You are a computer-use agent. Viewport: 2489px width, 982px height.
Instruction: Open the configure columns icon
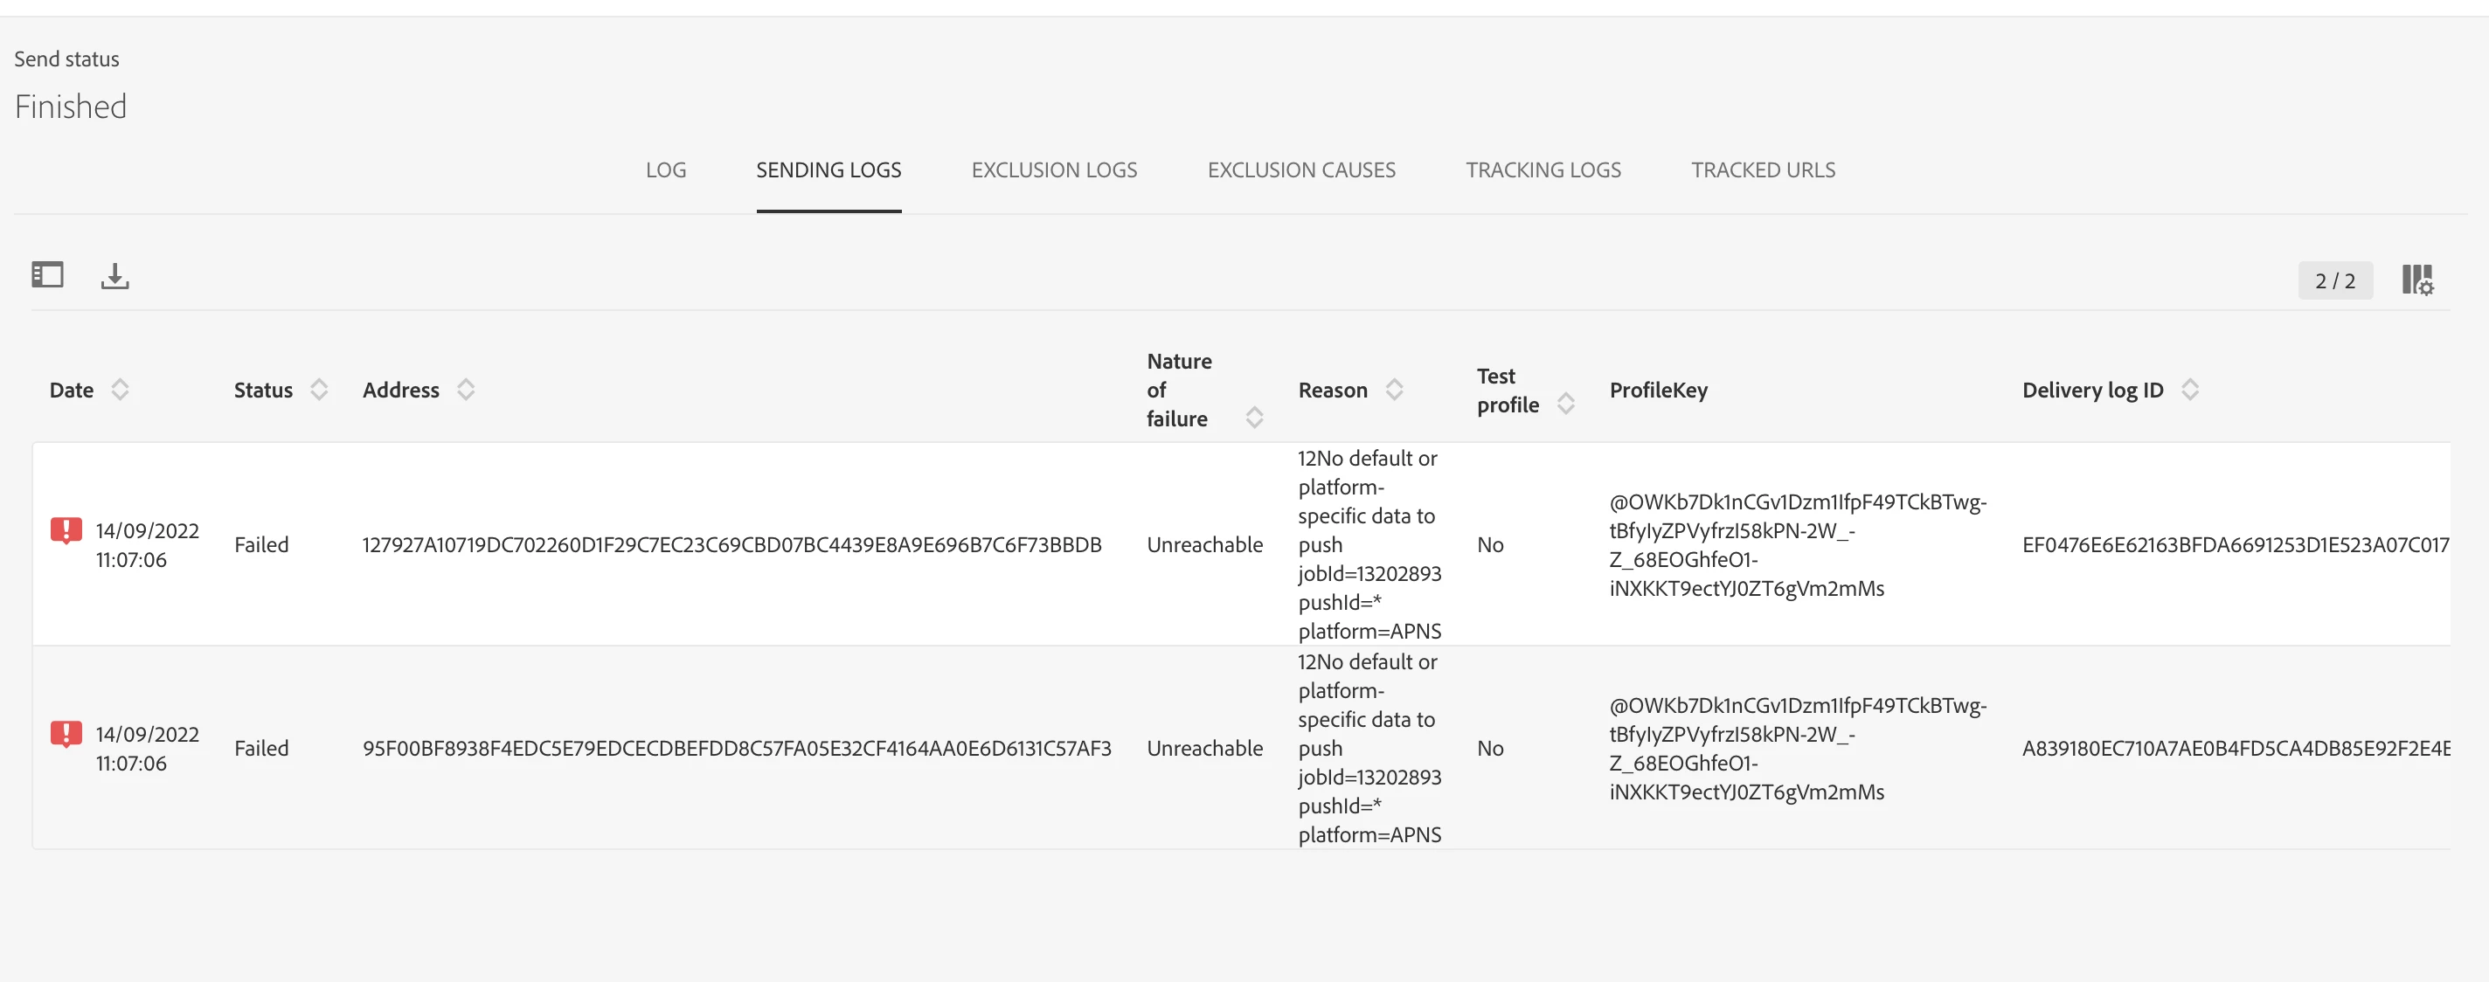[2416, 280]
